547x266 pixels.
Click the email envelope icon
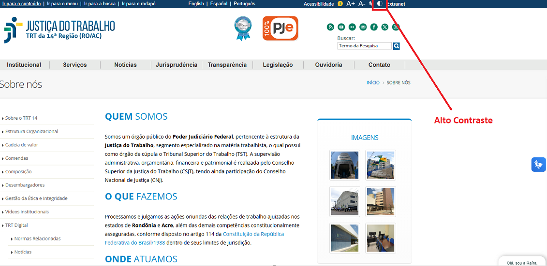coord(363,27)
